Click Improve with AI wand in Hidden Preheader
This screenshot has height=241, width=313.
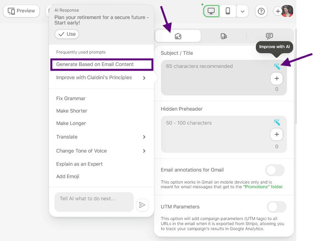click(277, 122)
